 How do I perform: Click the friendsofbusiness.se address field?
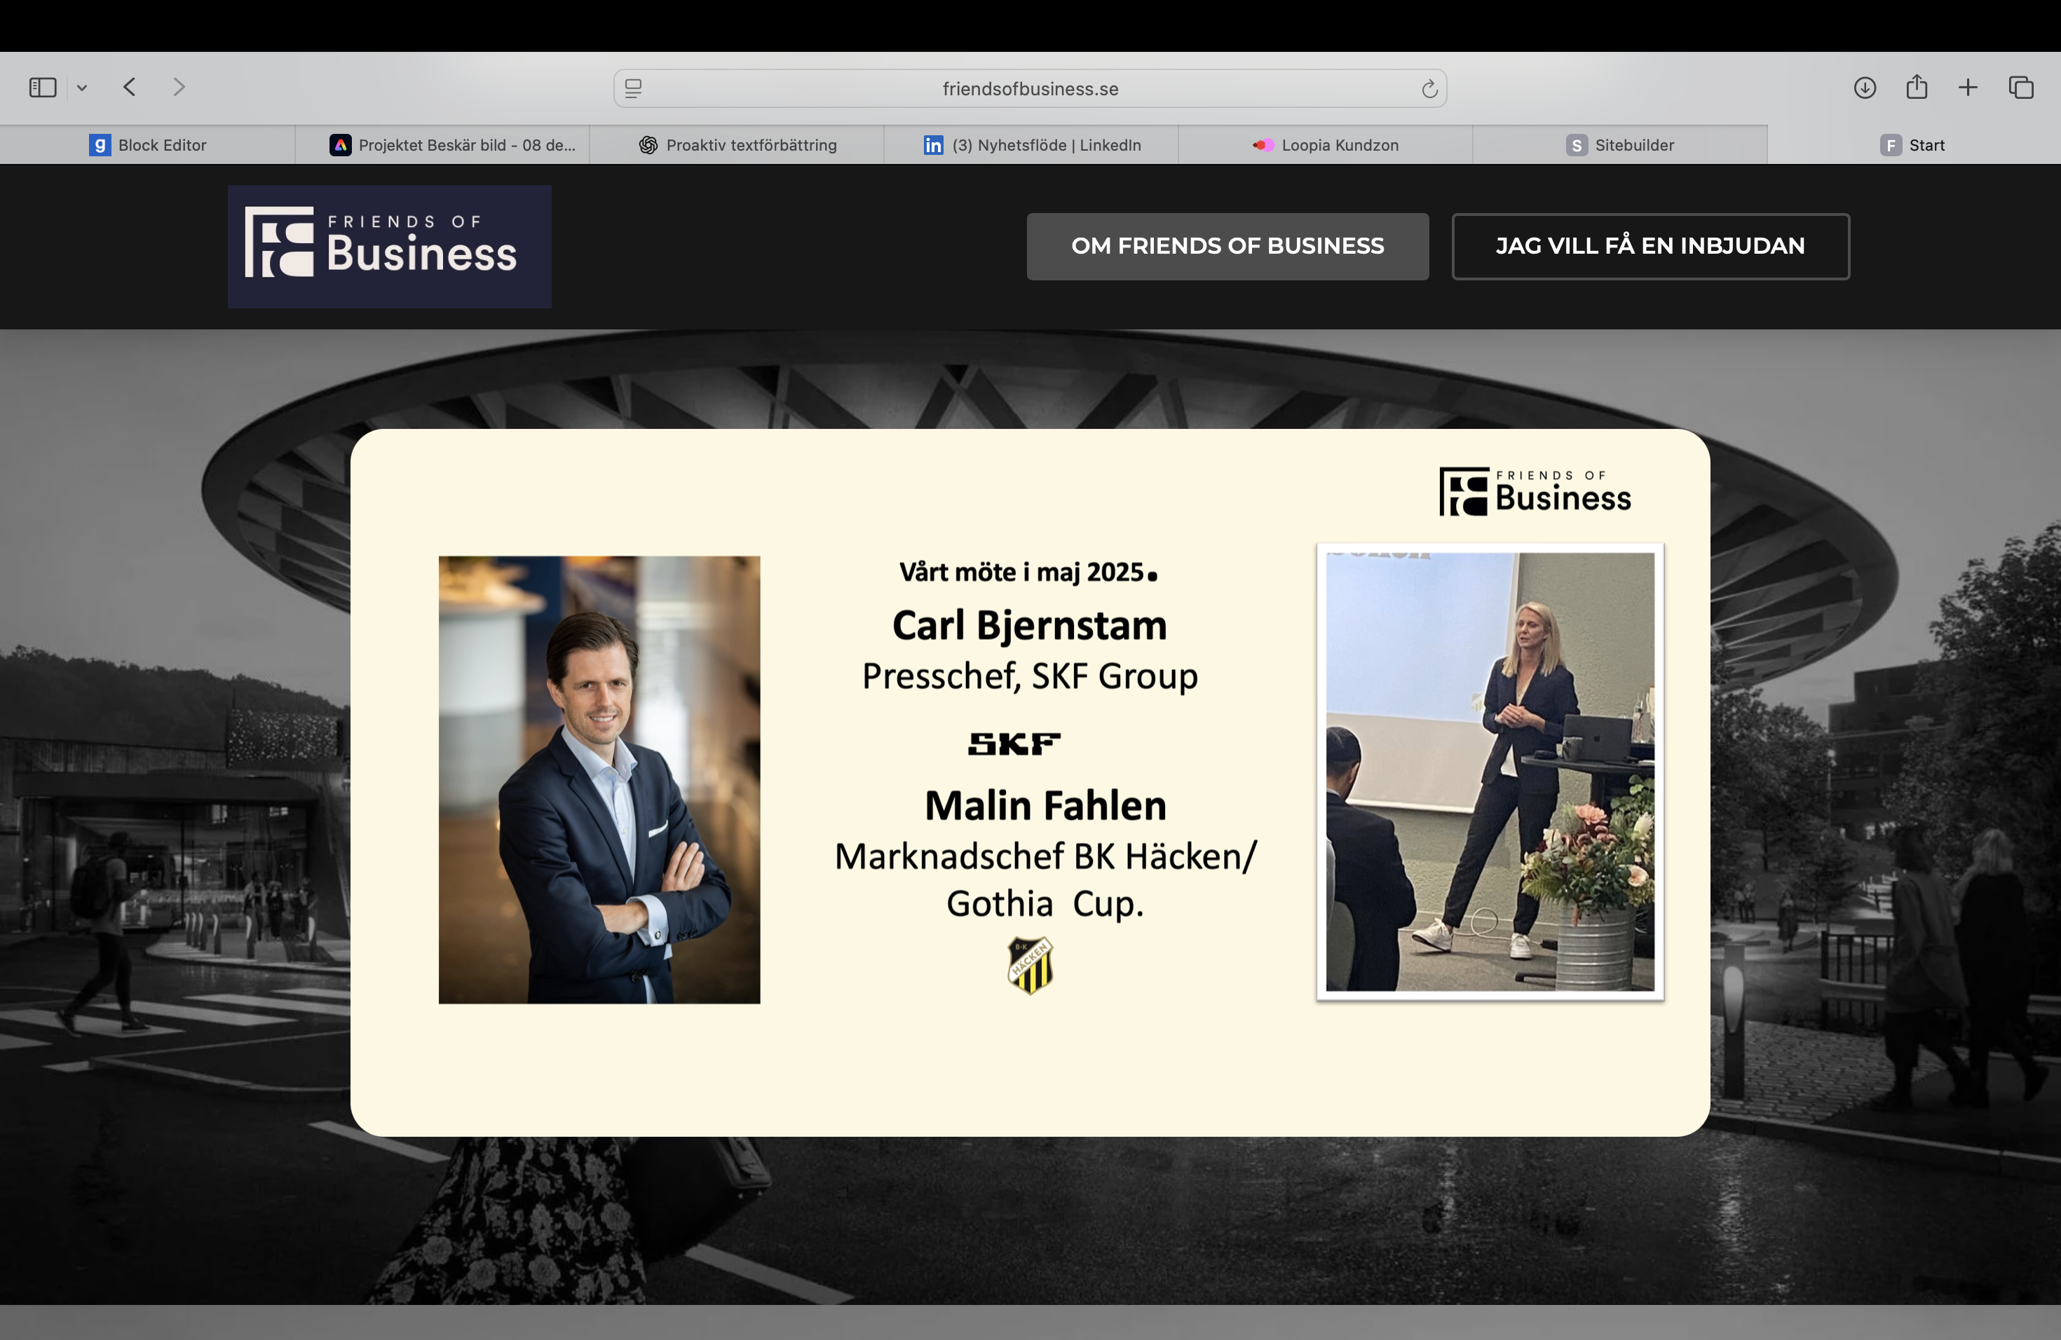click(x=1030, y=88)
